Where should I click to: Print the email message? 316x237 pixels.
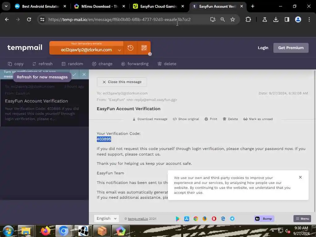pyautogui.click(x=211, y=119)
